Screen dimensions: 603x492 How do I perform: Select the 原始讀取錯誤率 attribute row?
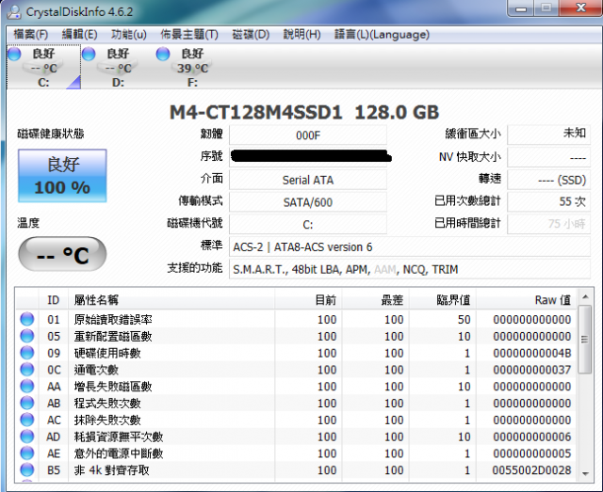click(296, 319)
